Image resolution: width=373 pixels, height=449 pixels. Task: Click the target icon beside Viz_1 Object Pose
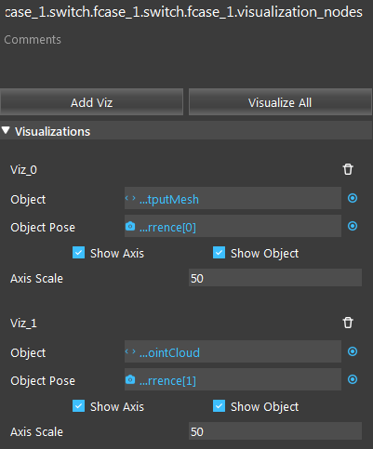click(353, 379)
